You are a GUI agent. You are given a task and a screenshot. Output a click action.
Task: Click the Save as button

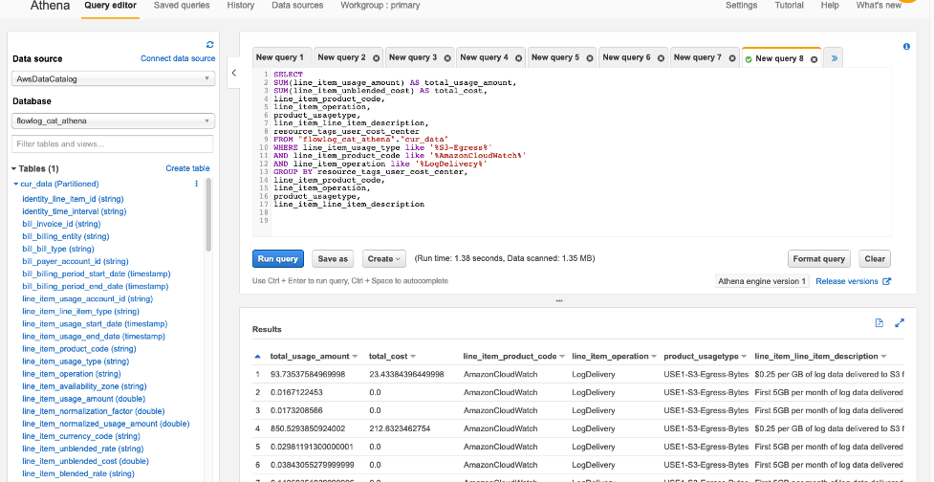pos(333,258)
